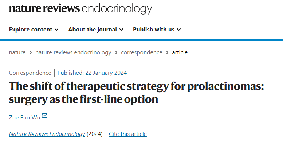The height and width of the screenshot is (145, 283).
Task: Click the Nature Reviews Endocrinology logo
Action: (x=80, y=9)
